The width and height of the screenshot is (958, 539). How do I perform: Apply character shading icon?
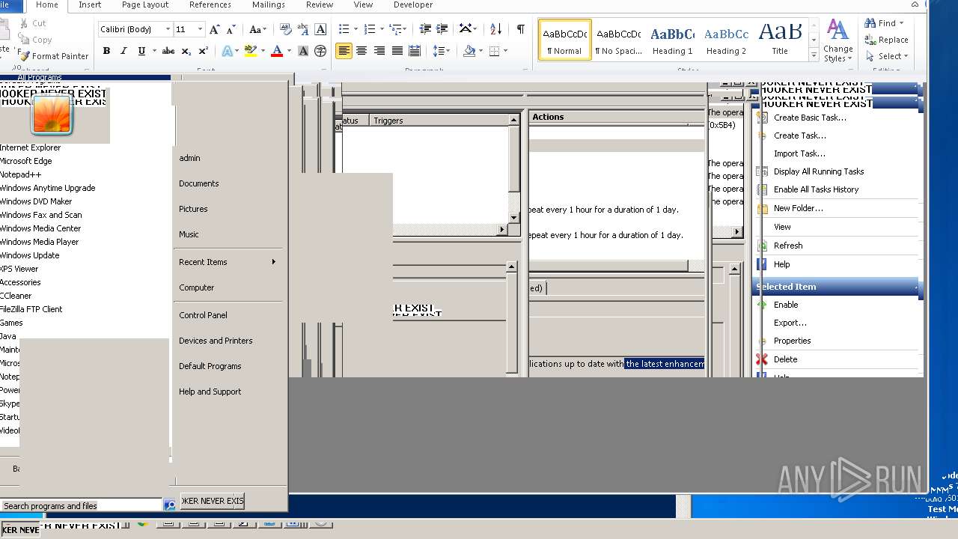303,51
